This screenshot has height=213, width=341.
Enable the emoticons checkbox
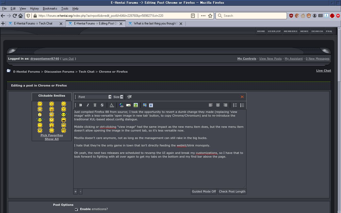point(76,209)
